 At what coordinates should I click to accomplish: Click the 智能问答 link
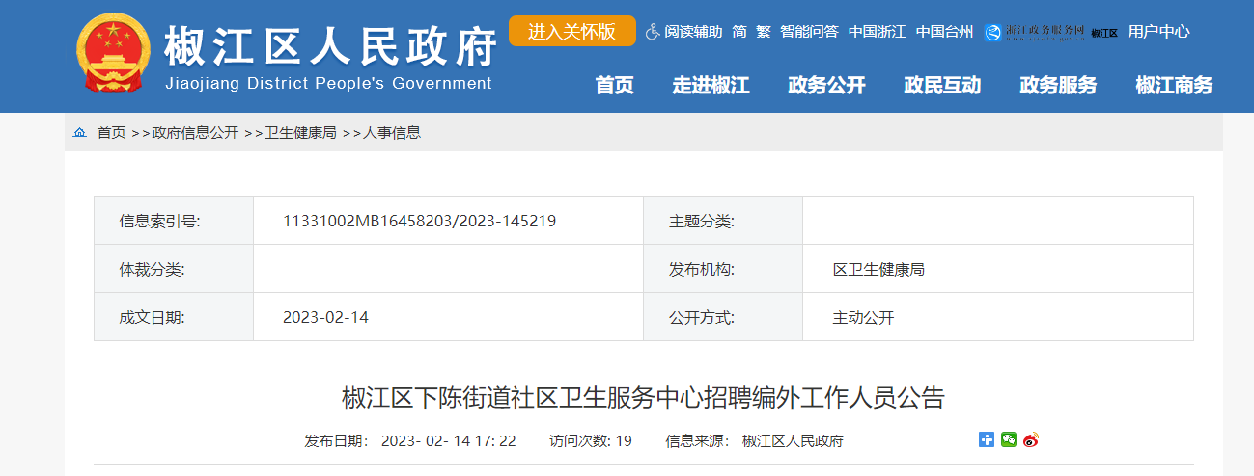[x=809, y=31]
